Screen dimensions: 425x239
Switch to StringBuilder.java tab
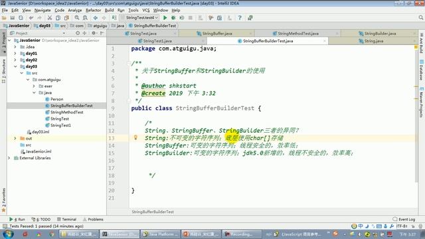(380, 34)
